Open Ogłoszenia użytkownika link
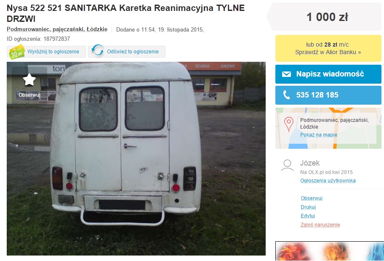 pos(328,181)
